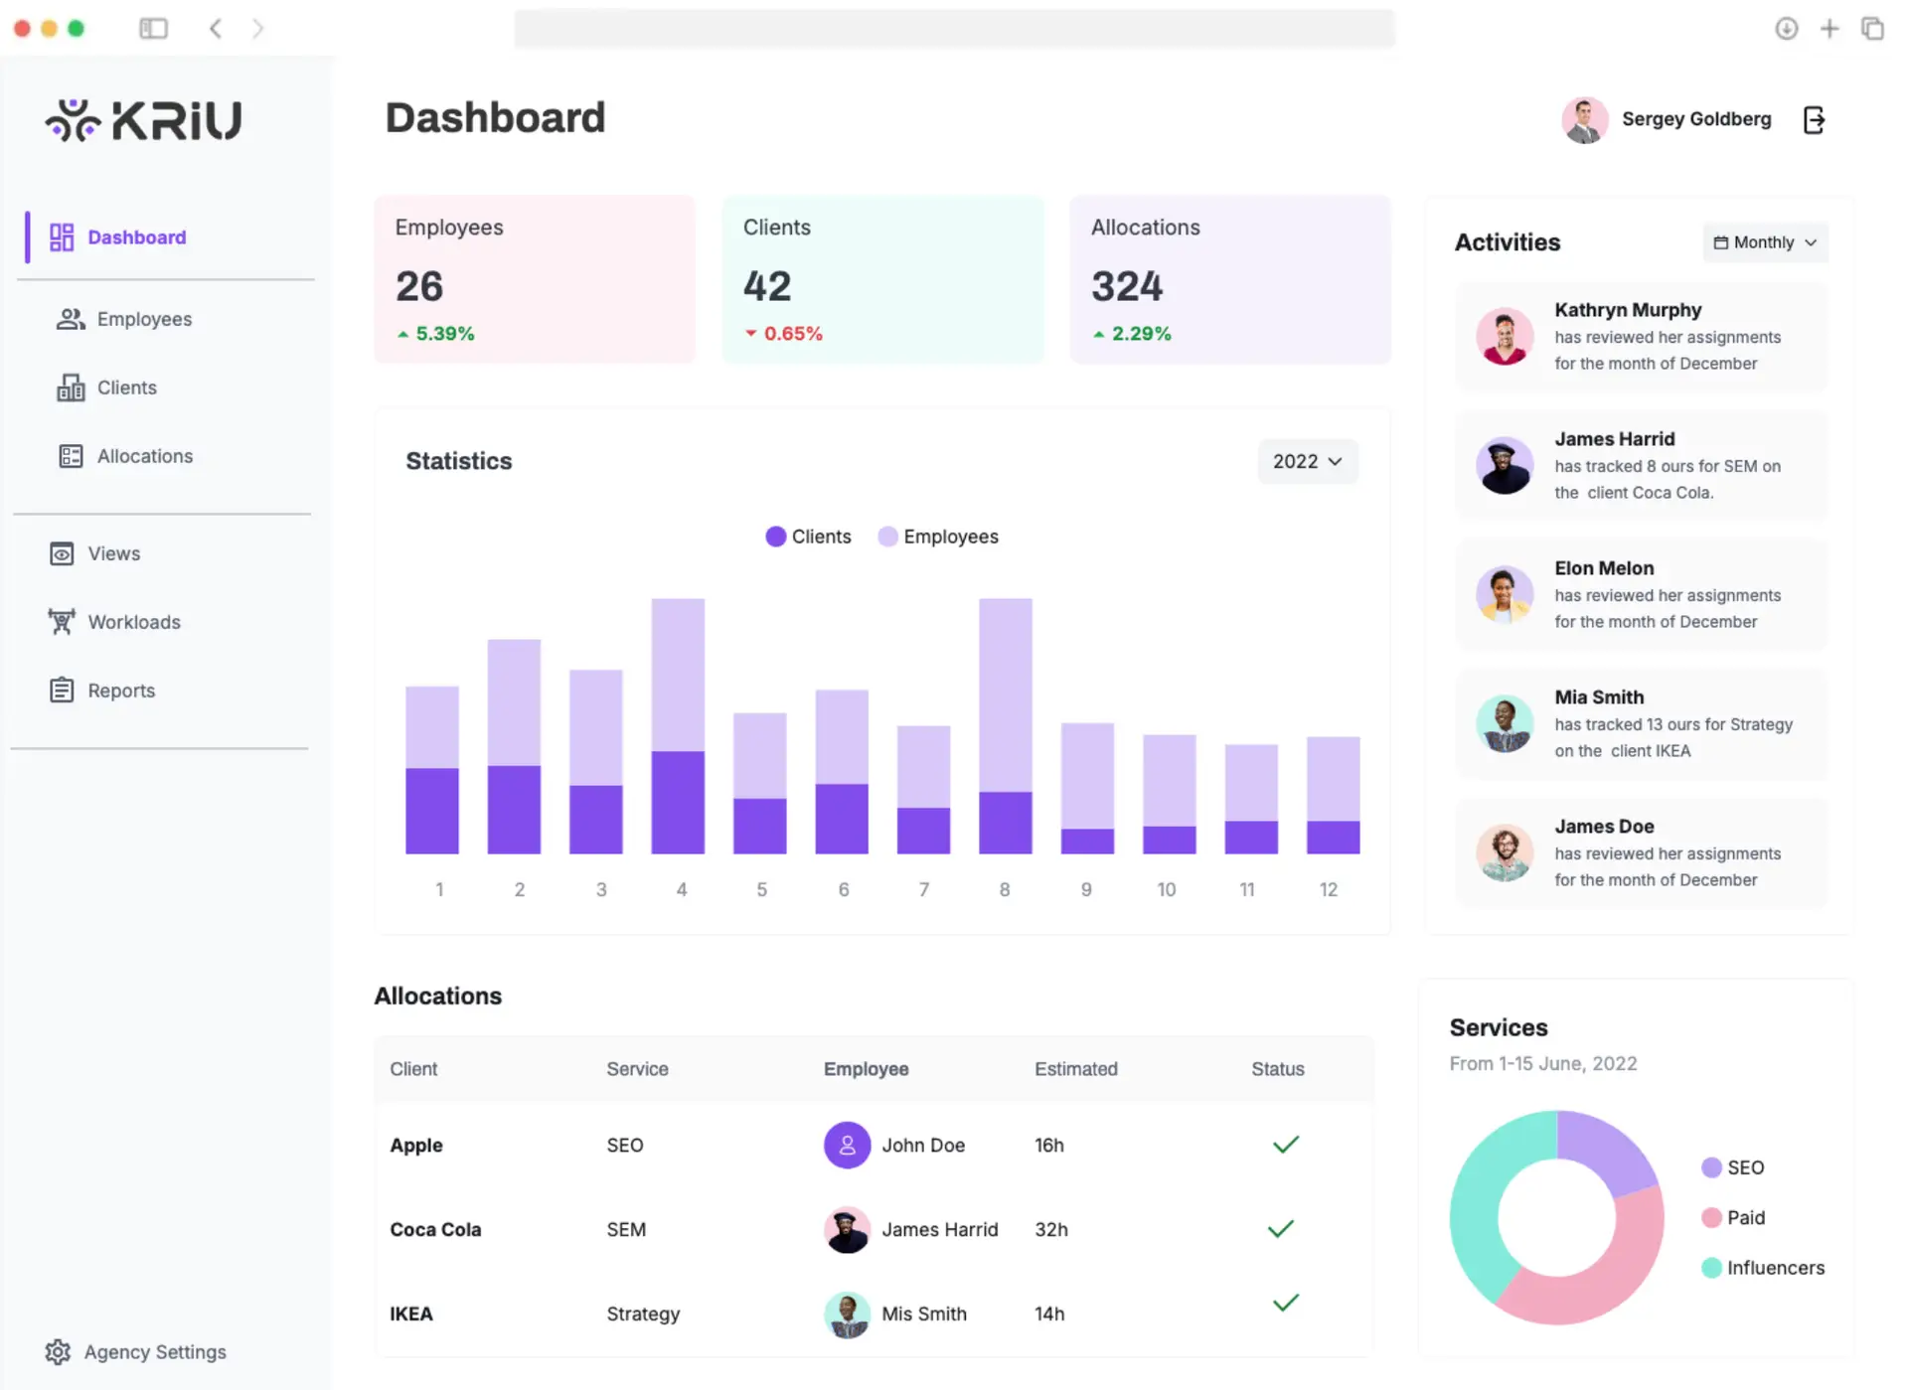The image size is (1908, 1390).
Task: Click the Agency Settings gear icon
Action: 60,1351
